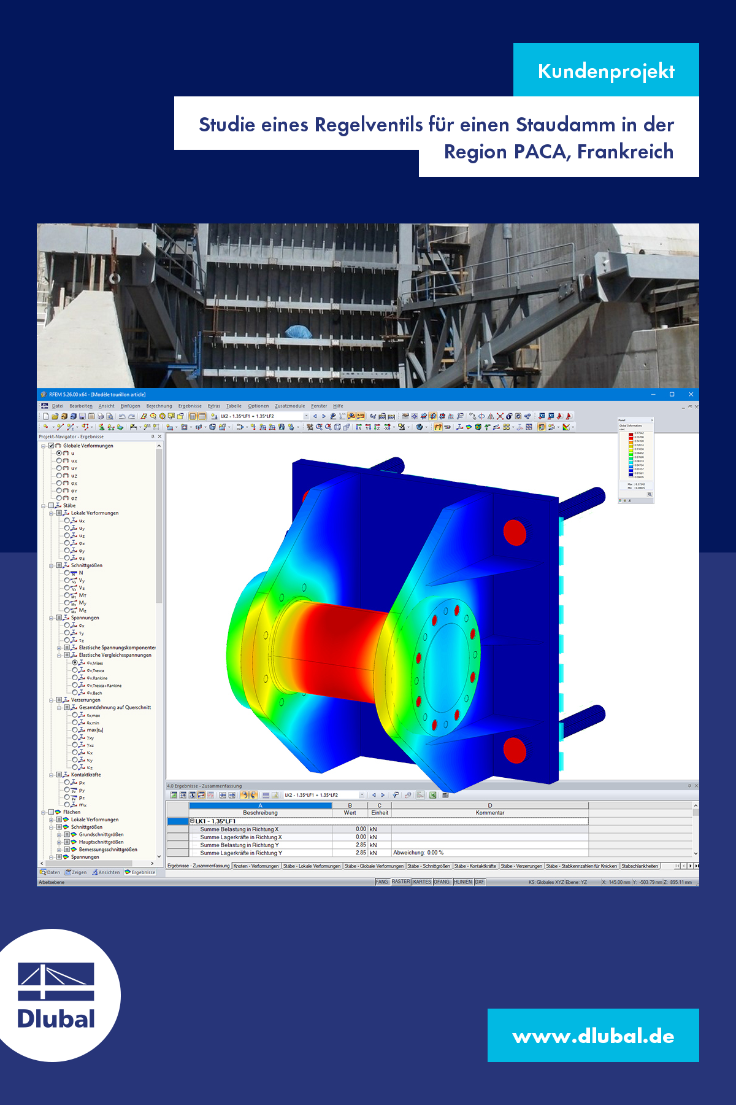Toggle the Flächen checkbox in navigator
736x1105 pixels.
51,812
